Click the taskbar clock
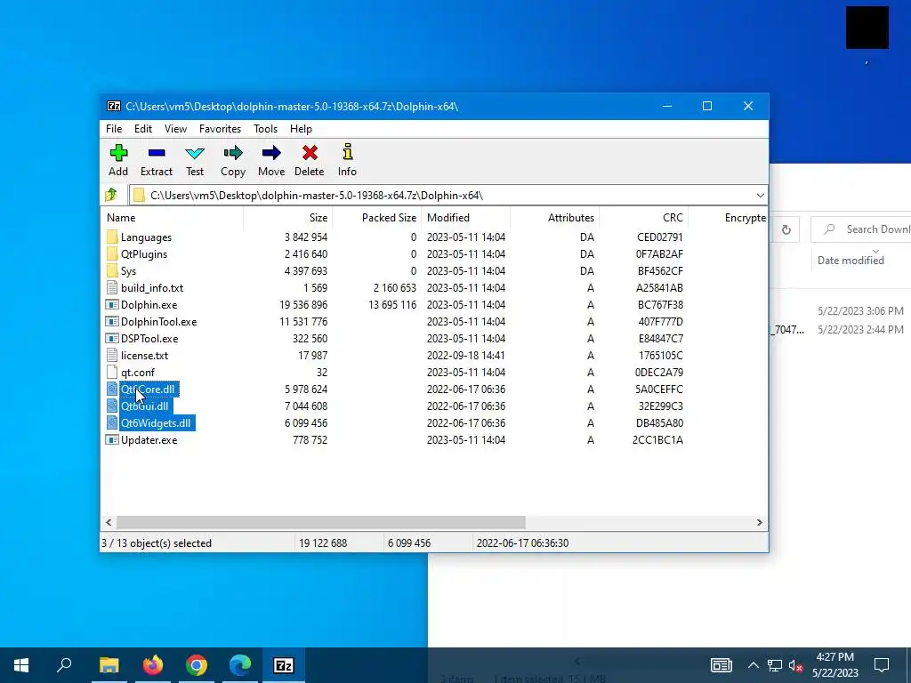The image size is (911, 683). (x=834, y=665)
